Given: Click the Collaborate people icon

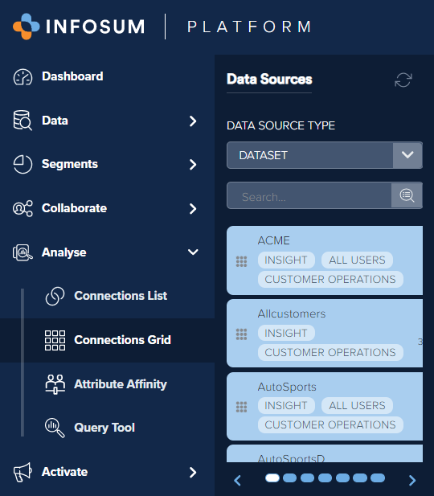Looking at the screenshot, I should (23, 208).
